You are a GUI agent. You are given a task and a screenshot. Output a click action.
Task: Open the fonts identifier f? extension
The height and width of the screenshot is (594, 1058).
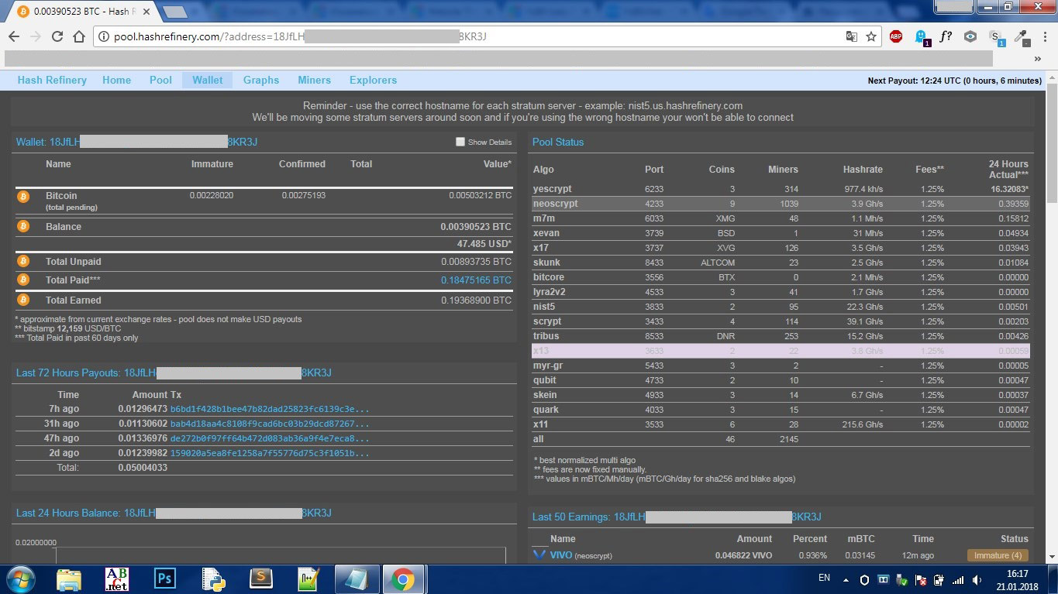[946, 36]
